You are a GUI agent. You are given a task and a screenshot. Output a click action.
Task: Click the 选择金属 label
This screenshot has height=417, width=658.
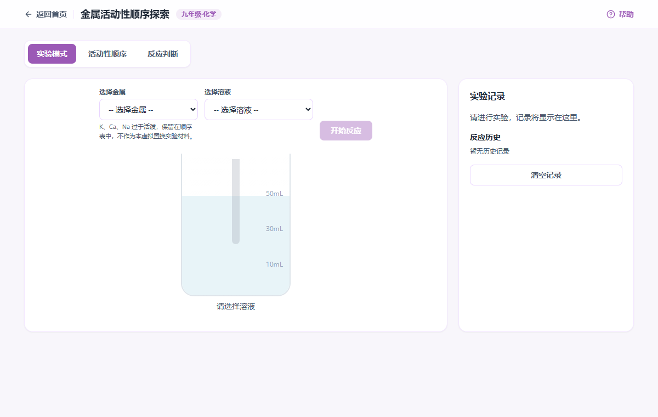coord(112,92)
